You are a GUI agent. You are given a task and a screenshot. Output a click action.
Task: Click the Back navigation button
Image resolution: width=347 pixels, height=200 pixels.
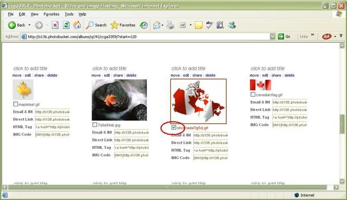point(17,25)
